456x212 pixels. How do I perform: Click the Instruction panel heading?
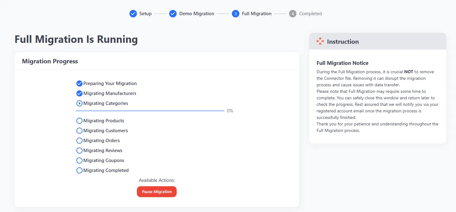(343, 42)
